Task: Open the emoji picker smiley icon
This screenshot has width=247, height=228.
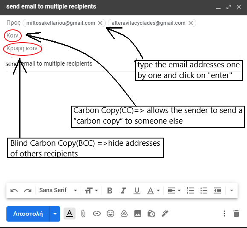Action: point(110,214)
